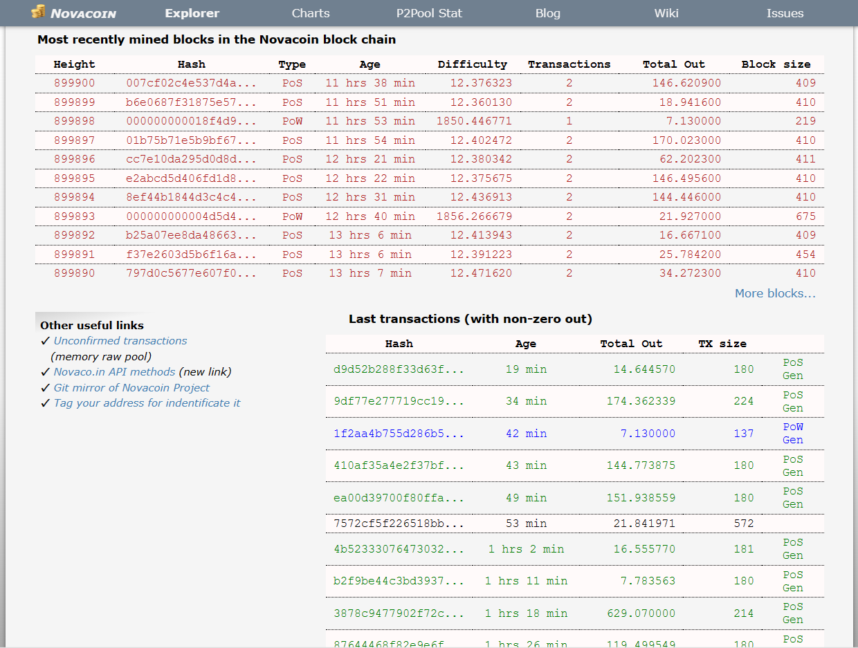The image size is (858, 648).
Task: Select age 11 hrs 38 min
Action: [x=370, y=83]
